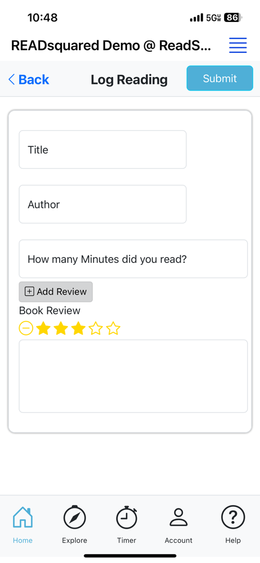
Task: Set rating to five stars
Action: pos(114,328)
